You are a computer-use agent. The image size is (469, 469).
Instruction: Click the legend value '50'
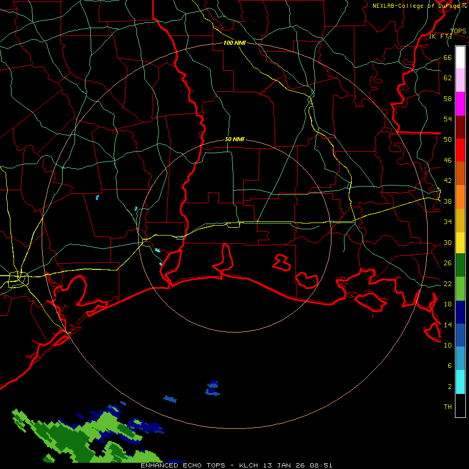click(448, 140)
